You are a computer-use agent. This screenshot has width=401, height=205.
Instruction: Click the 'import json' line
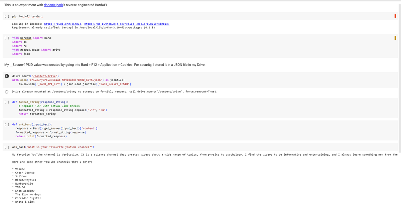click(21, 54)
